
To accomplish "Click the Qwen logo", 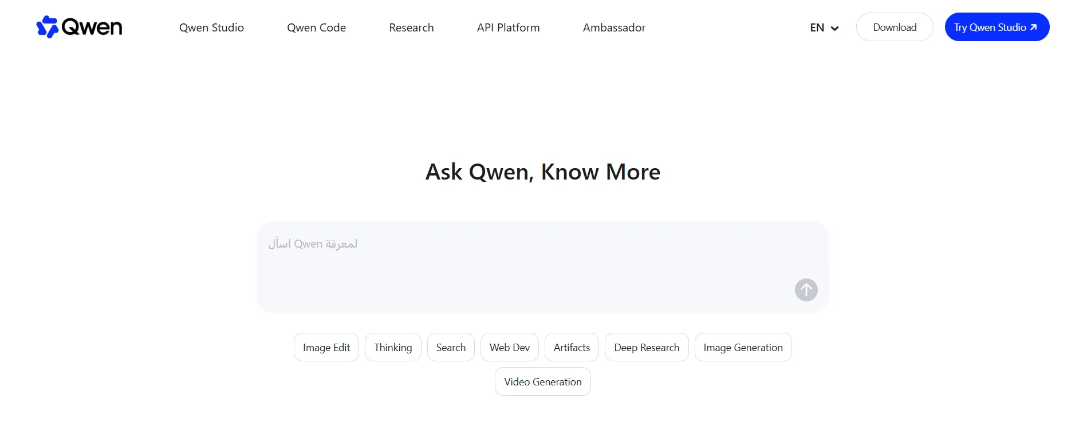I will tap(79, 27).
